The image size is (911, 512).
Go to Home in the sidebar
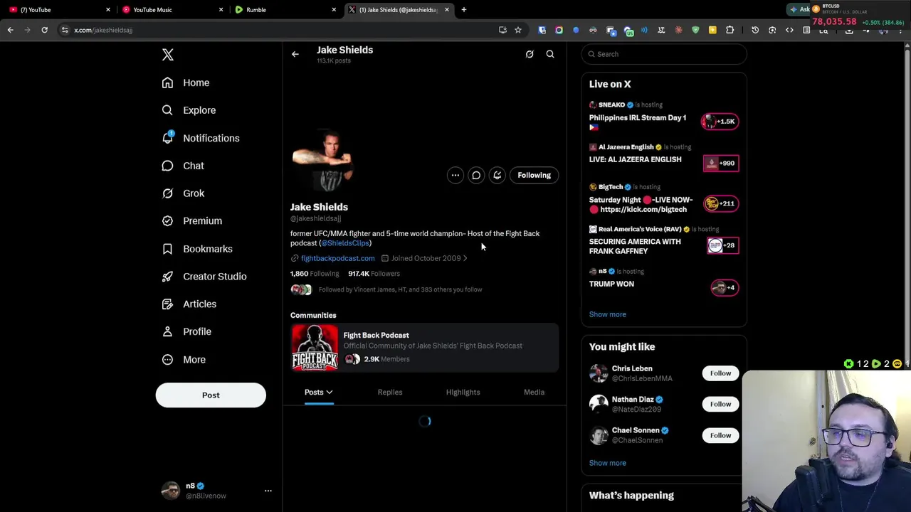pos(186,82)
